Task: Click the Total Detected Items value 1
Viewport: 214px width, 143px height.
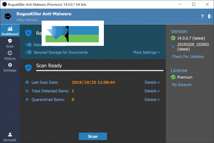Action: [73, 91]
